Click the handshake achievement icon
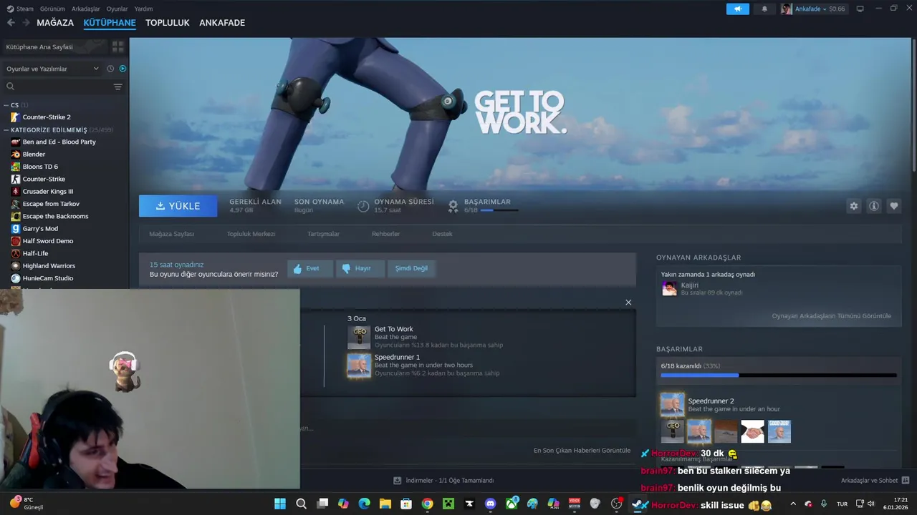 tap(752, 431)
